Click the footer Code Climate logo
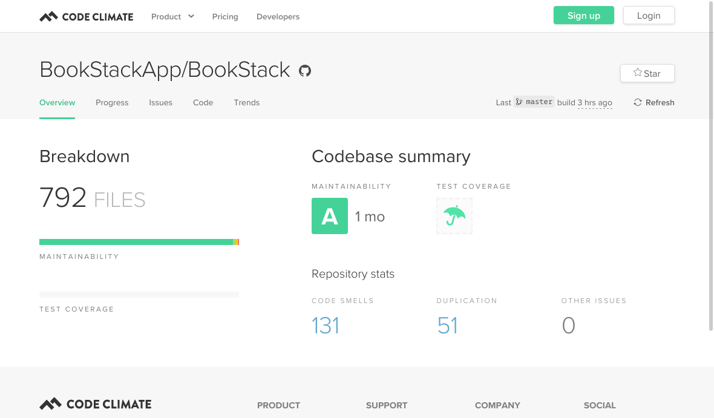714x418 pixels. pos(95,404)
